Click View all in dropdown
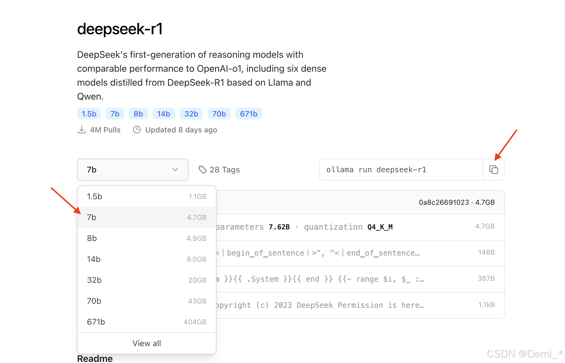 coord(146,343)
